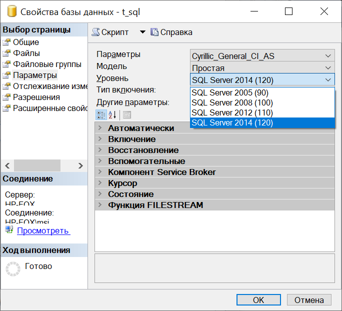Click the OK button
Image resolution: width=342 pixels, height=311 pixels.
click(258, 300)
